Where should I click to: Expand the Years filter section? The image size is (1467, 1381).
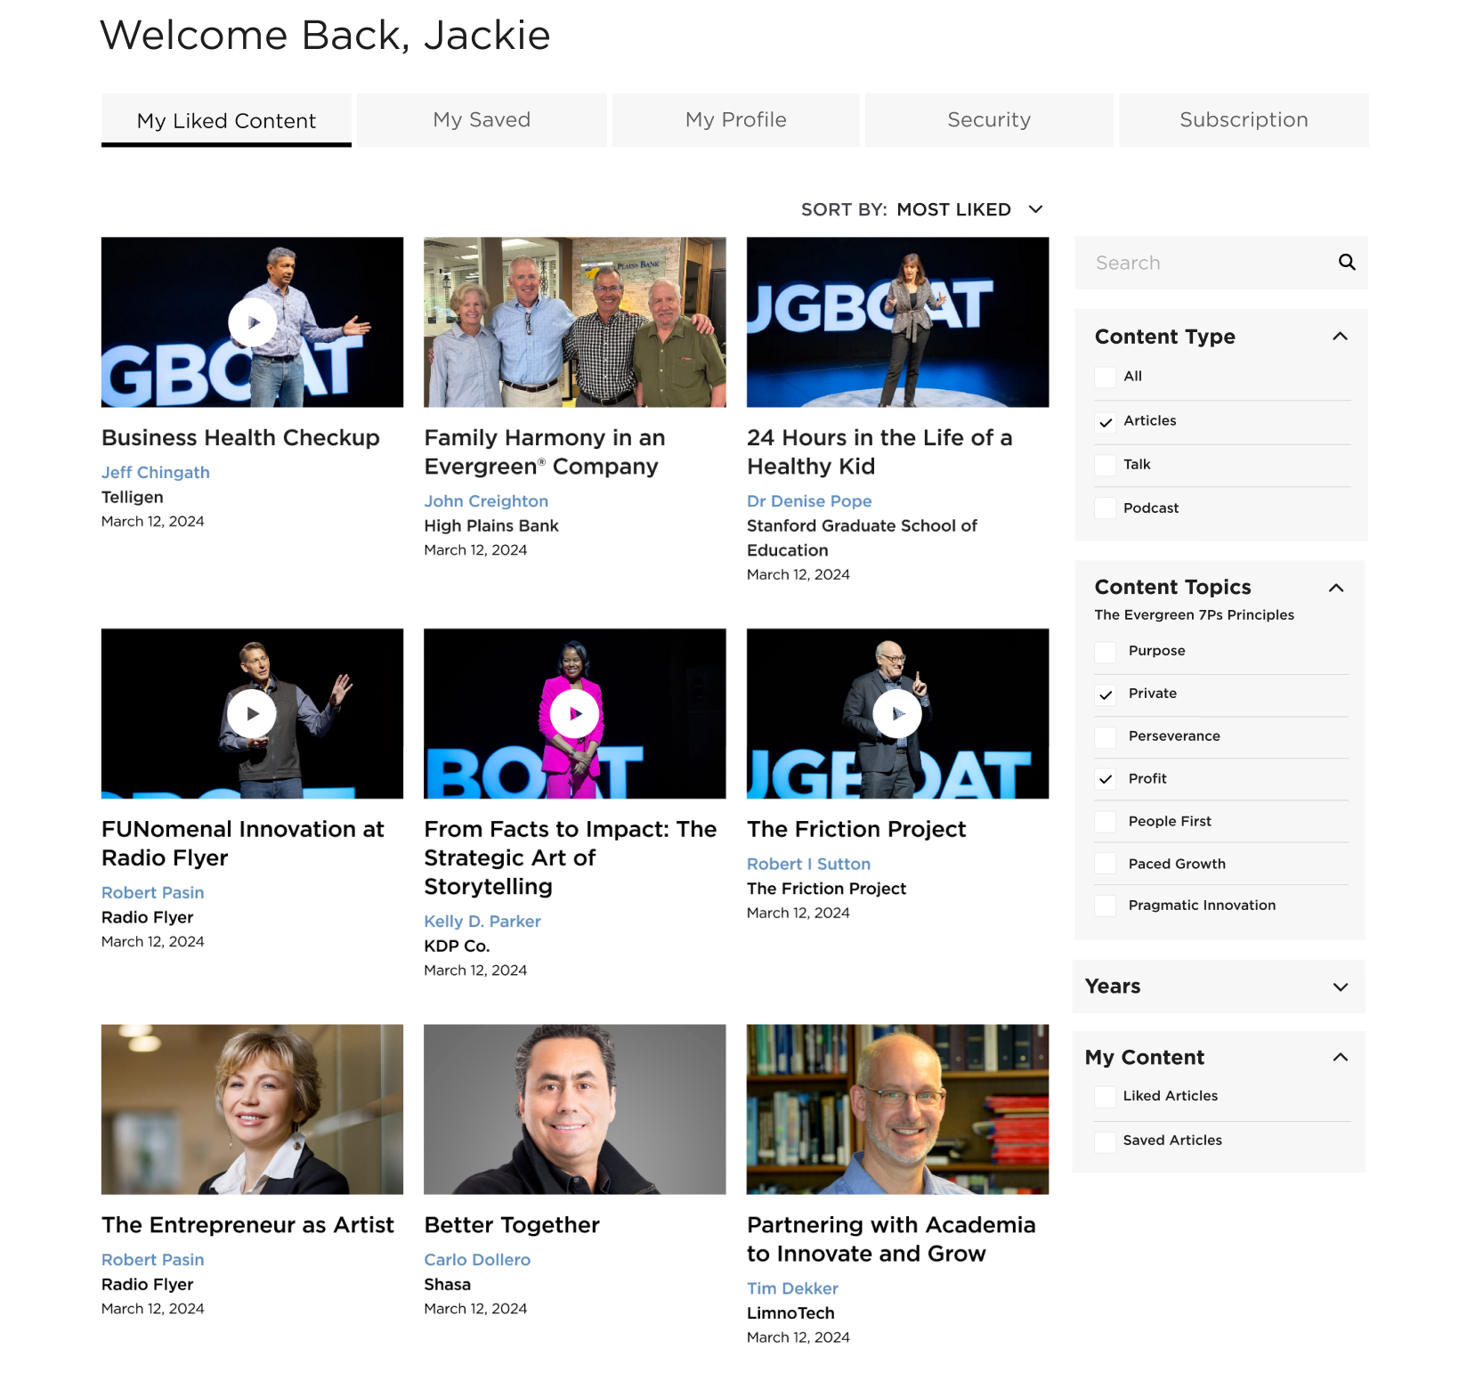[1340, 987]
